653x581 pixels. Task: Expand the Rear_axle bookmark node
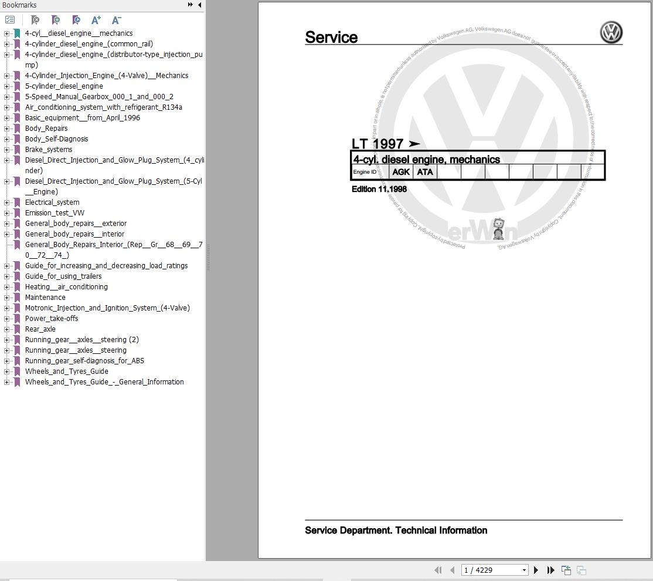6,329
